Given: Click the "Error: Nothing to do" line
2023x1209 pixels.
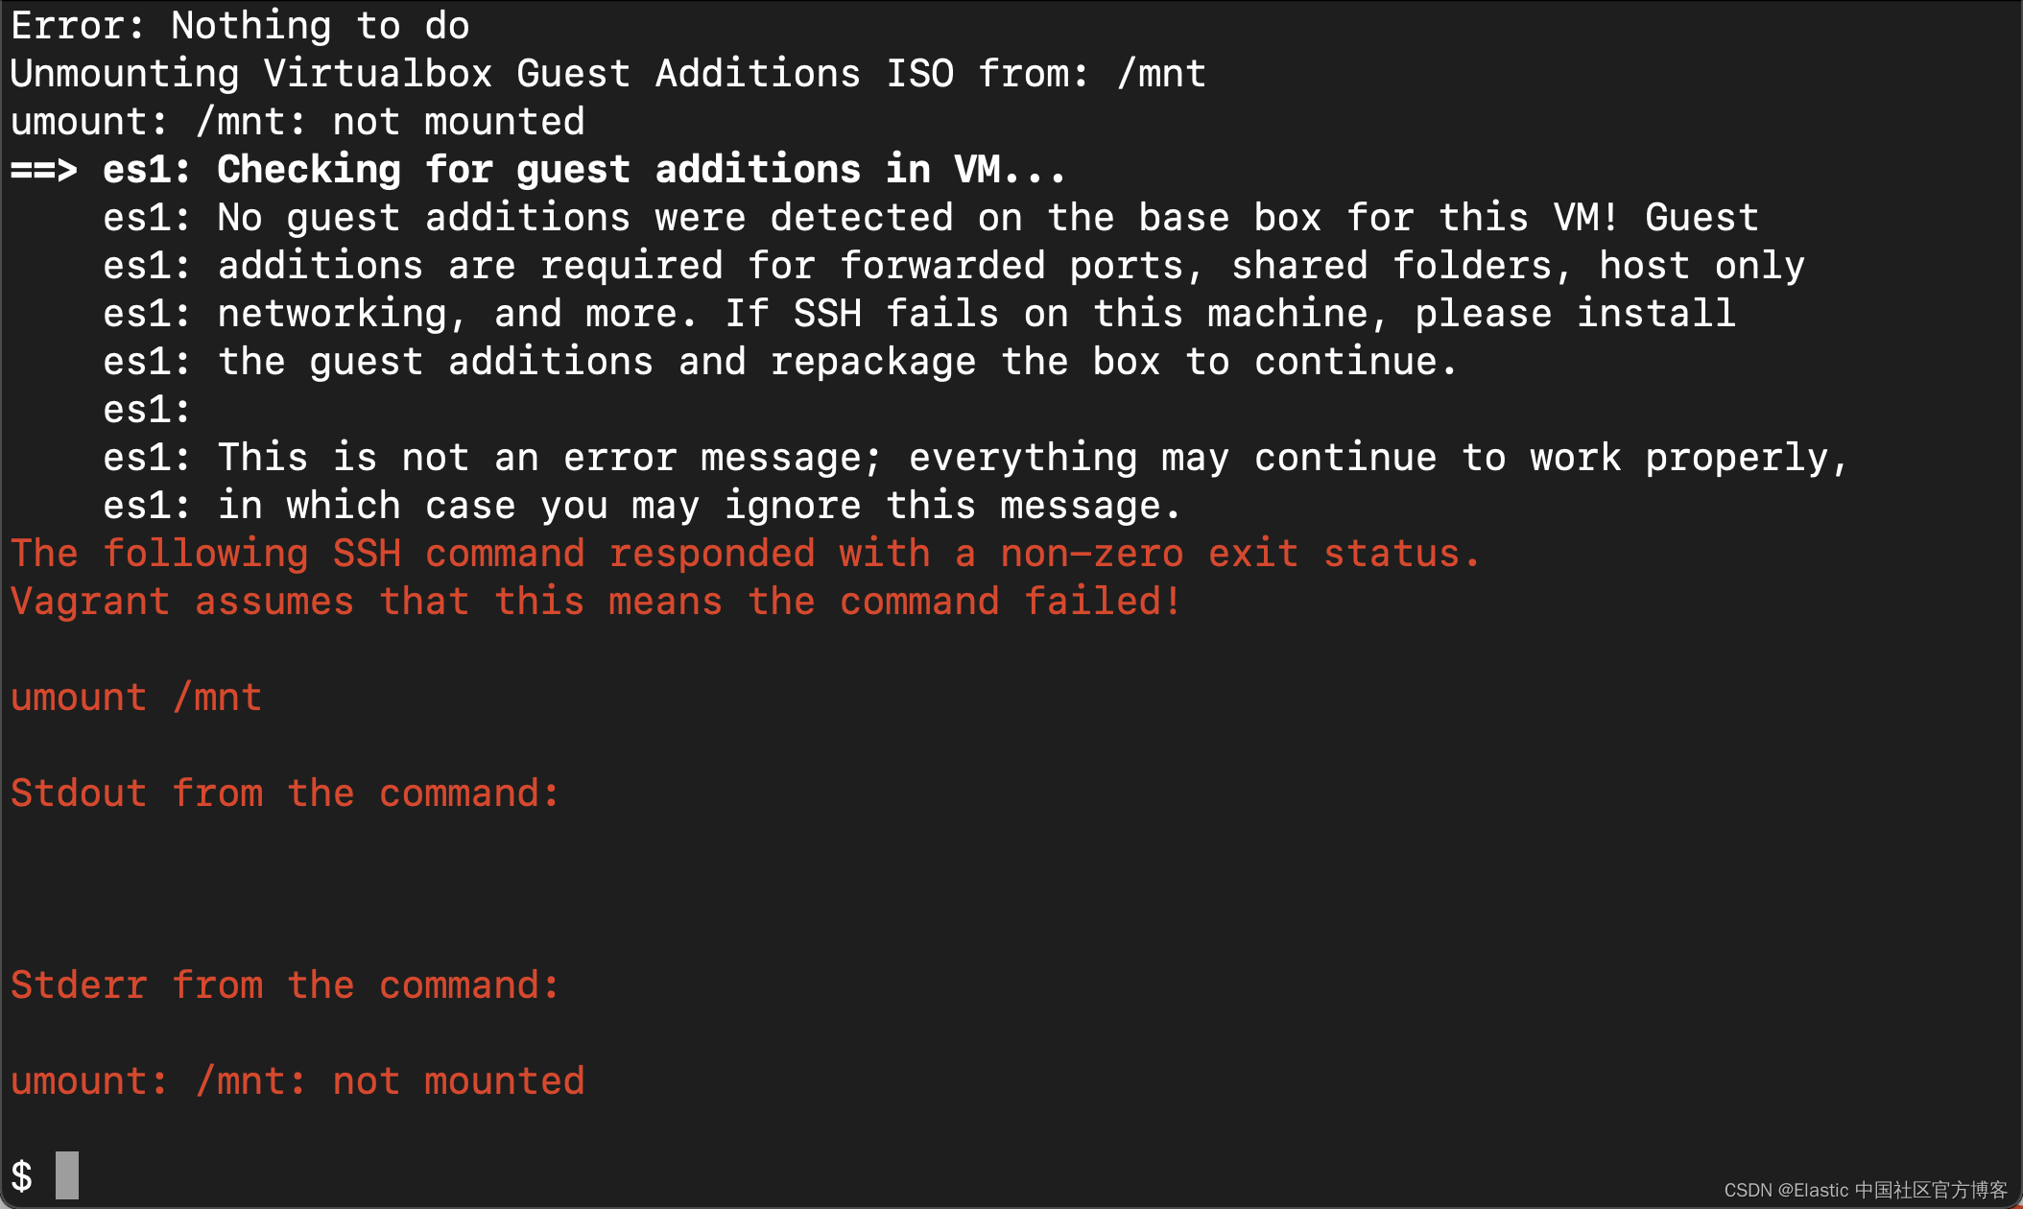Looking at the screenshot, I should point(240,26).
